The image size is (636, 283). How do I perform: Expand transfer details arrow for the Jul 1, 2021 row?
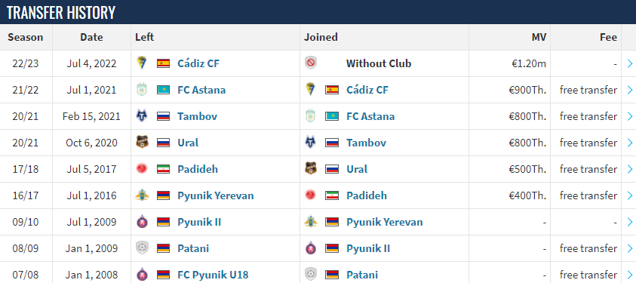coord(629,90)
